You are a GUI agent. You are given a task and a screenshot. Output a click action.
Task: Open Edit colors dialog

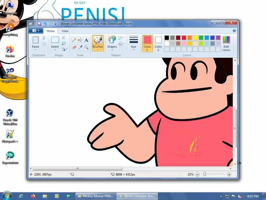coord(226,43)
